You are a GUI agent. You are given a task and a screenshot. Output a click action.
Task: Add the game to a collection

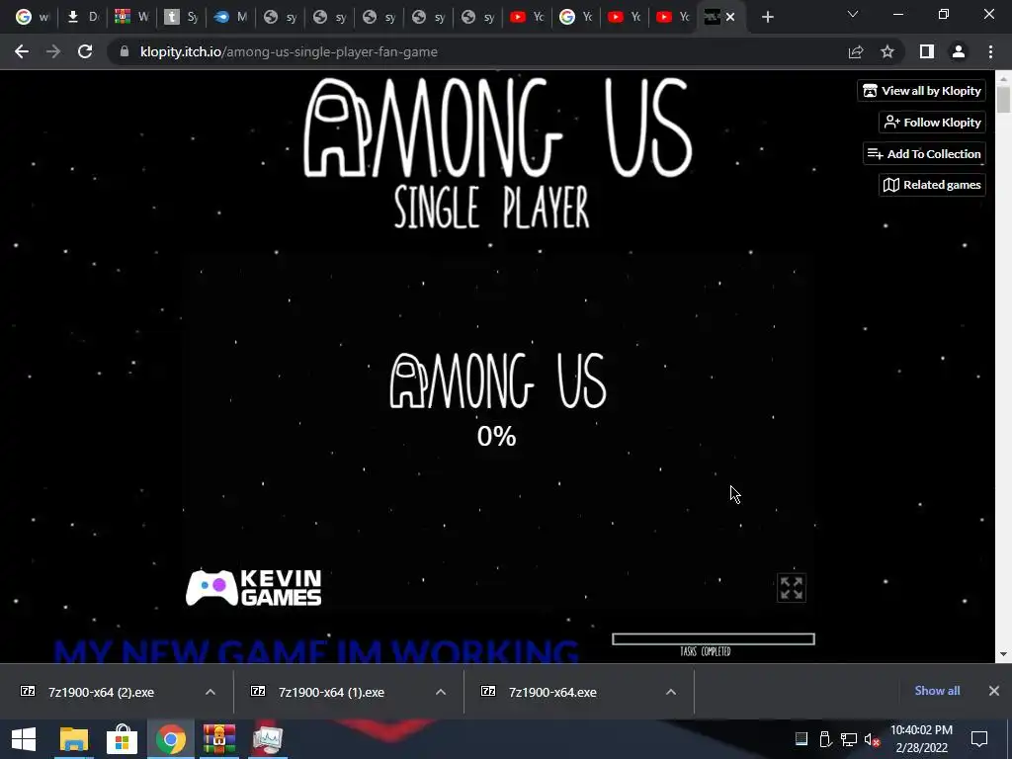[924, 153]
